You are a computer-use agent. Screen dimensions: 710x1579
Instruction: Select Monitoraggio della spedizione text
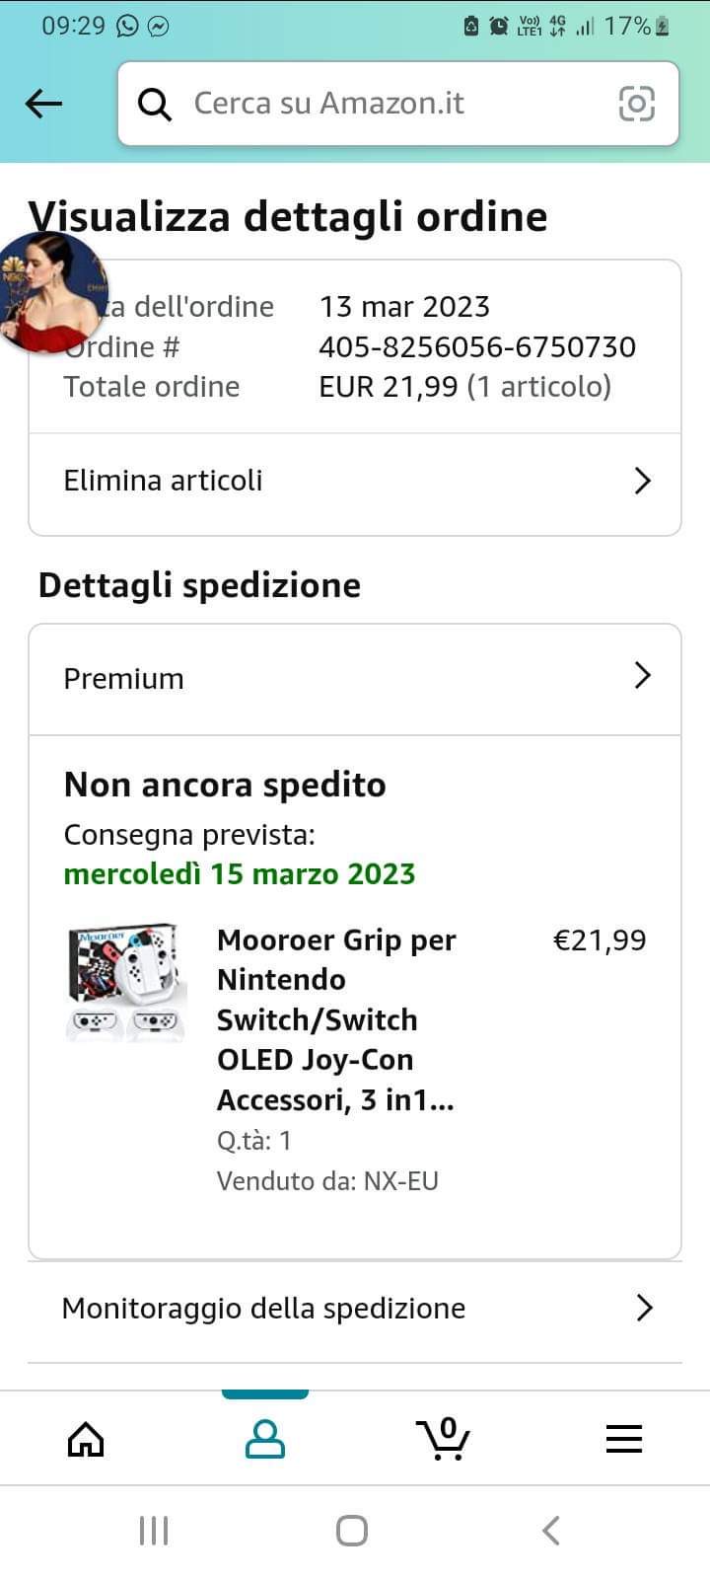point(263,1309)
